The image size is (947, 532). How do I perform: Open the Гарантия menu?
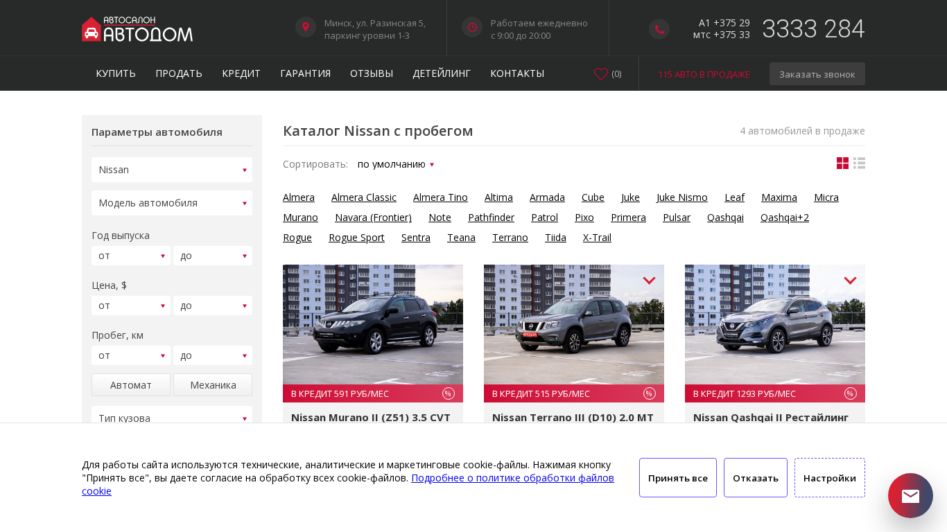click(x=306, y=73)
